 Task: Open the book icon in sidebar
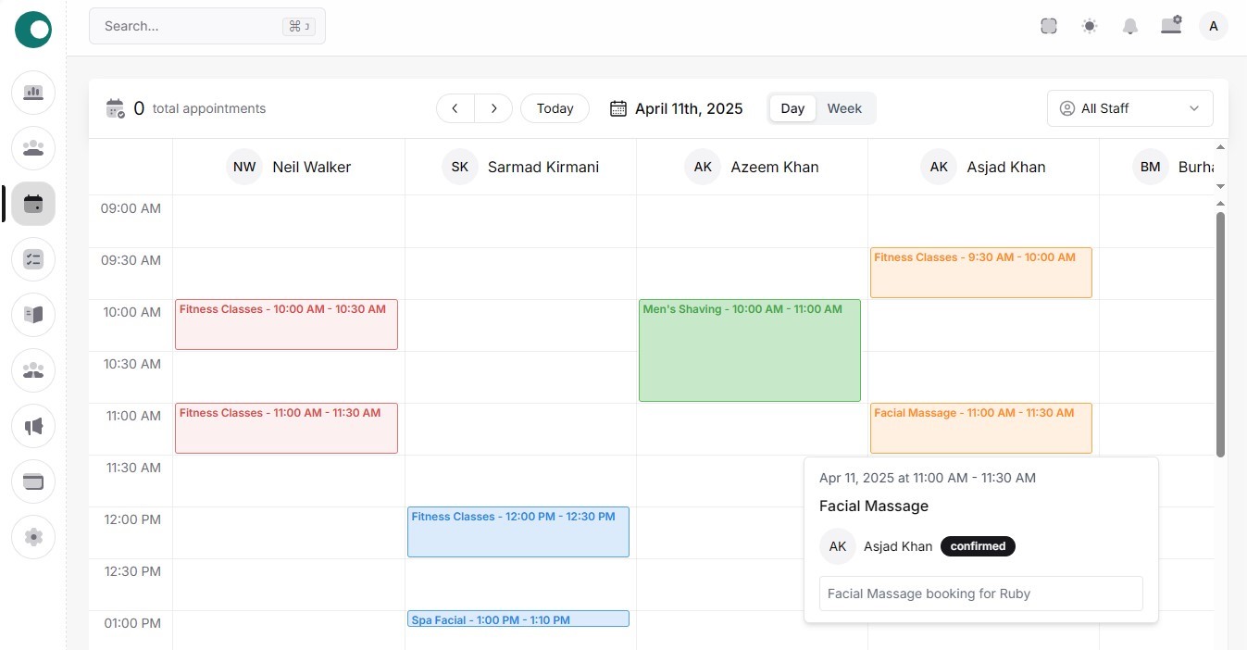point(33,315)
